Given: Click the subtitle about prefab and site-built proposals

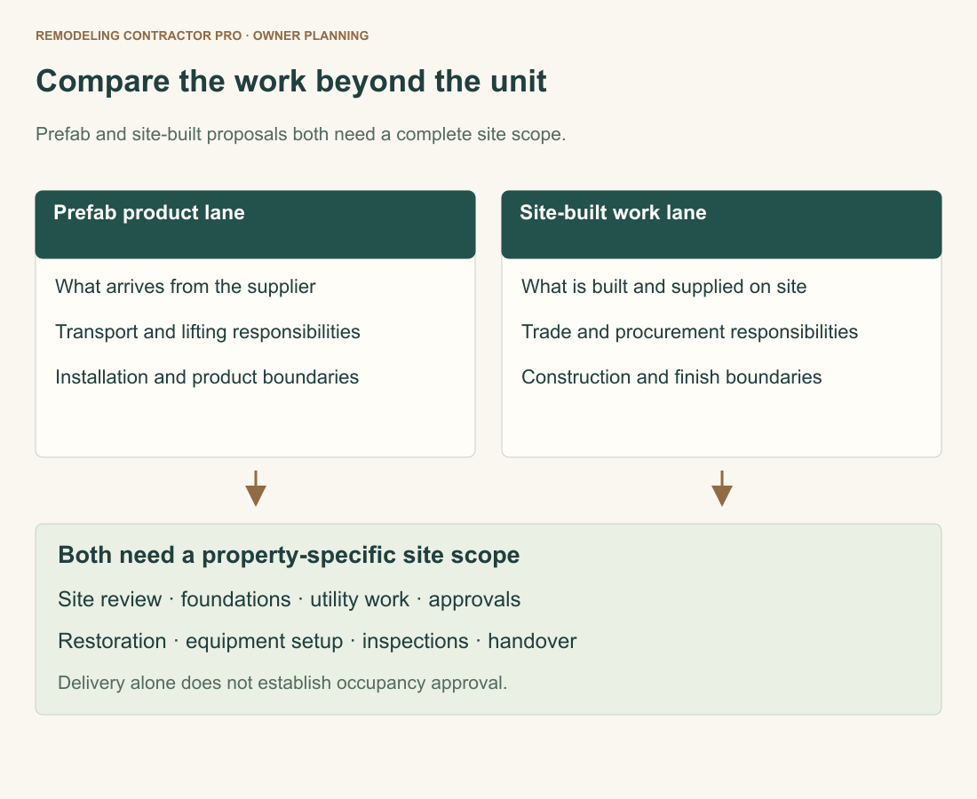Looking at the screenshot, I should point(300,135).
